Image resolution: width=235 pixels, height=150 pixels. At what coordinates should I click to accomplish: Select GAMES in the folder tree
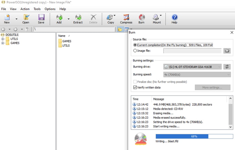click(x=15, y=43)
